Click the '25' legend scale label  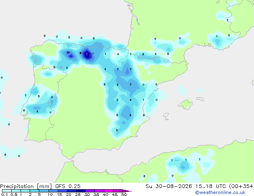[x=78, y=194]
